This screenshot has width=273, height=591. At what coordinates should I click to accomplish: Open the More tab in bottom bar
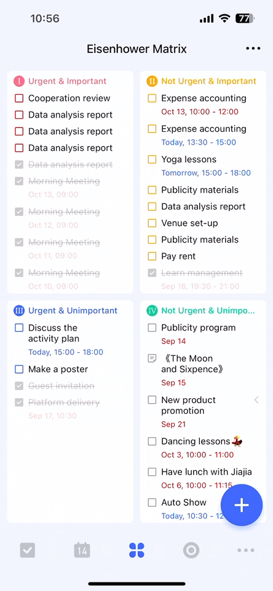pyautogui.click(x=246, y=550)
